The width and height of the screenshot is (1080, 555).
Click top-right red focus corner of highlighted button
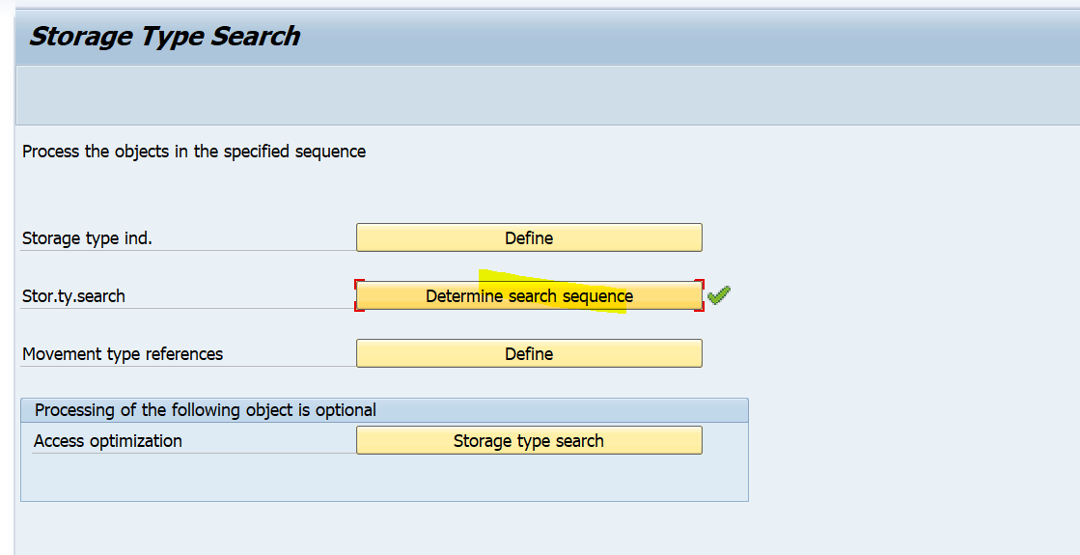(700, 283)
